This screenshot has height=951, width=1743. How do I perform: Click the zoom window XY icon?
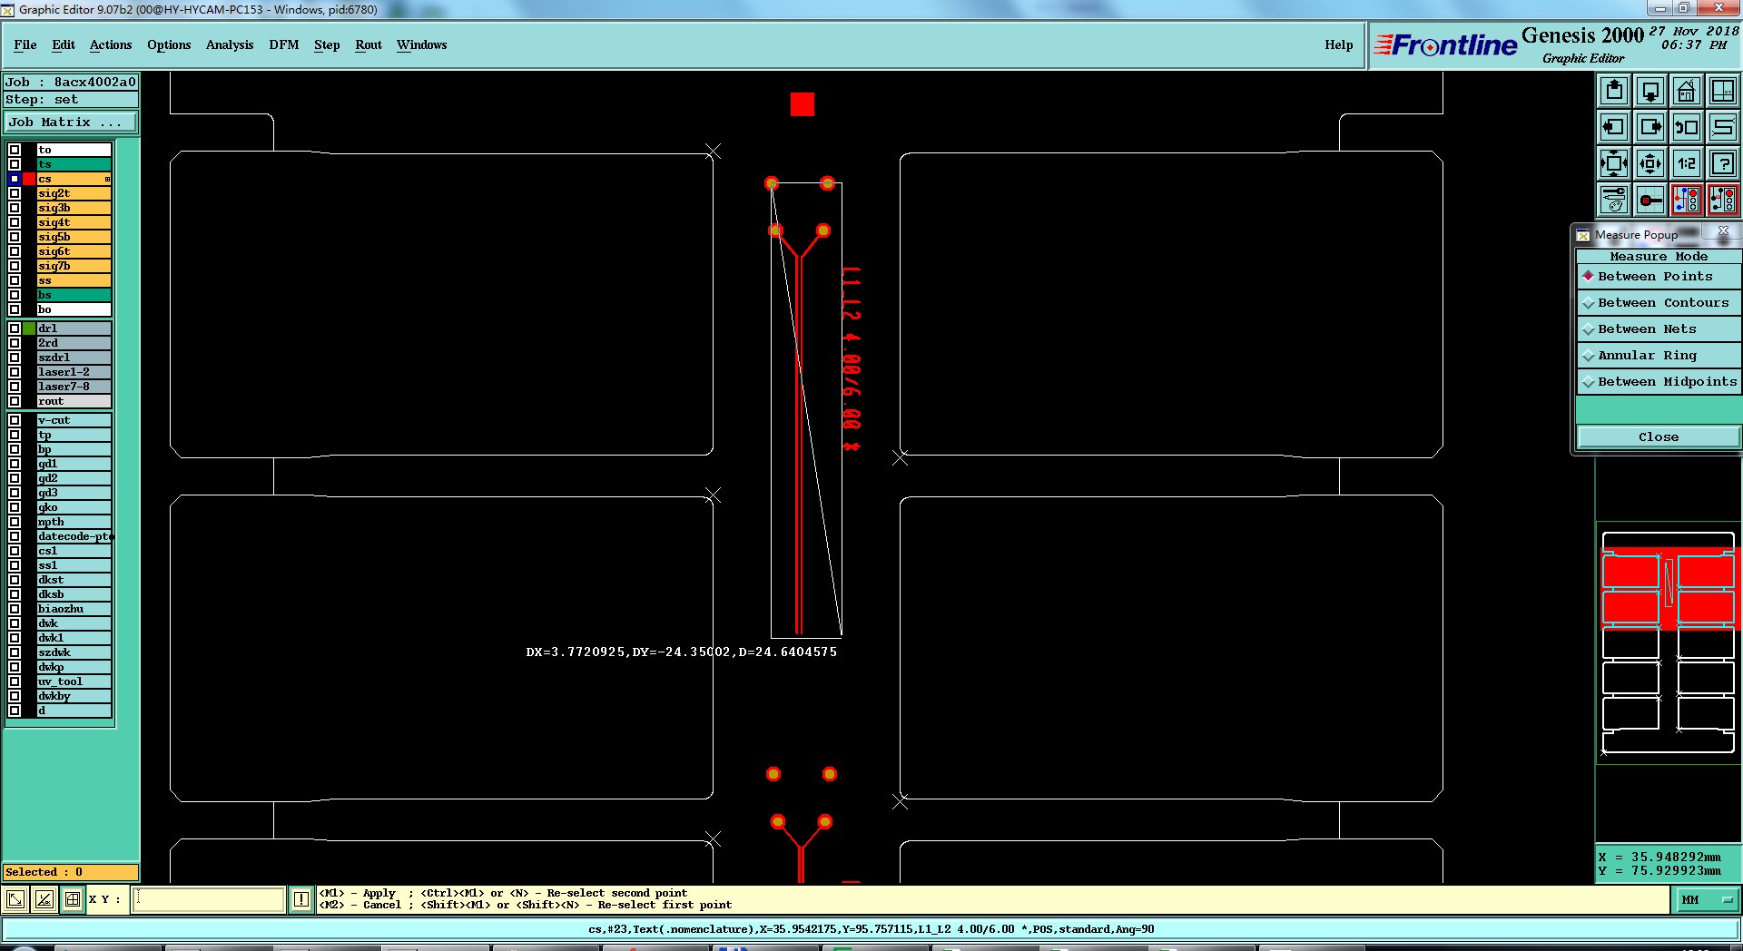tap(1723, 91)
